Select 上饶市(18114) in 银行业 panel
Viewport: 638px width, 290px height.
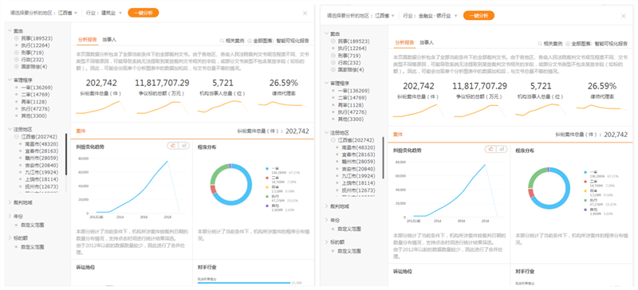358,183
